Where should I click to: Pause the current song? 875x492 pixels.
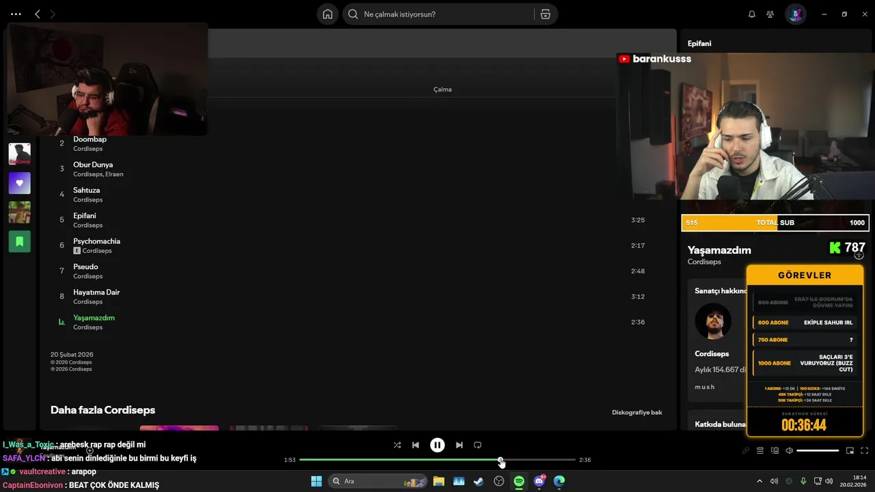437,445
